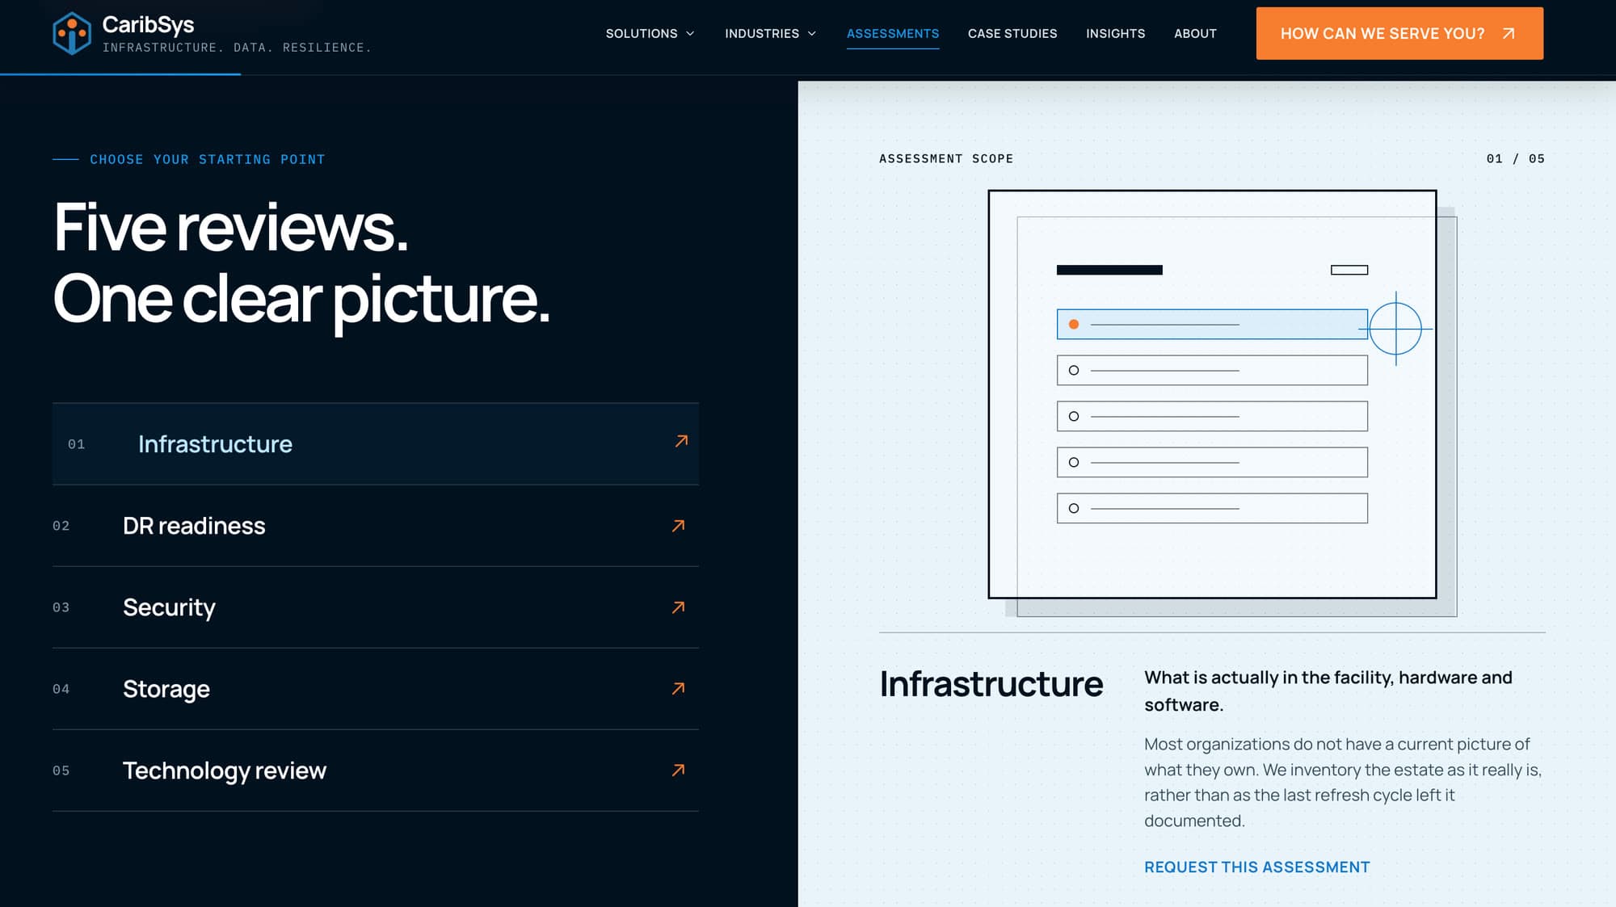The image size is (1616, 907).
Task: Open the Assessments nav item
Action: coord(893,34)
